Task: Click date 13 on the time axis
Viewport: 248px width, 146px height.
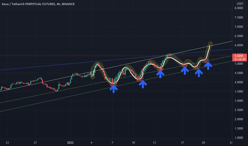Action: coord(154,143)
